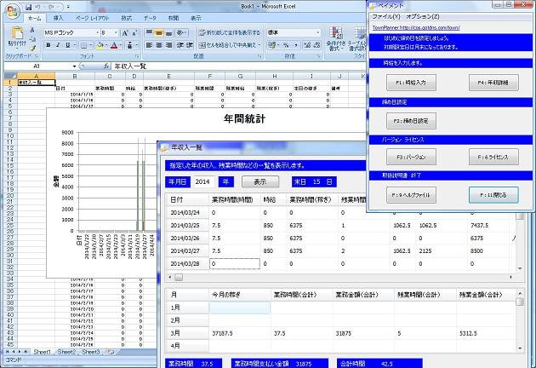Toggle middle vertical alignment

pyautogui.click(x=158, y=33)
